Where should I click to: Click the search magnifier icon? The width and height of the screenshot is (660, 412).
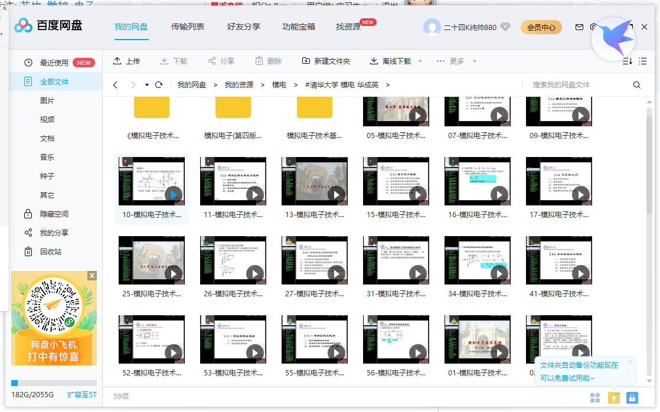coord(637,85)
